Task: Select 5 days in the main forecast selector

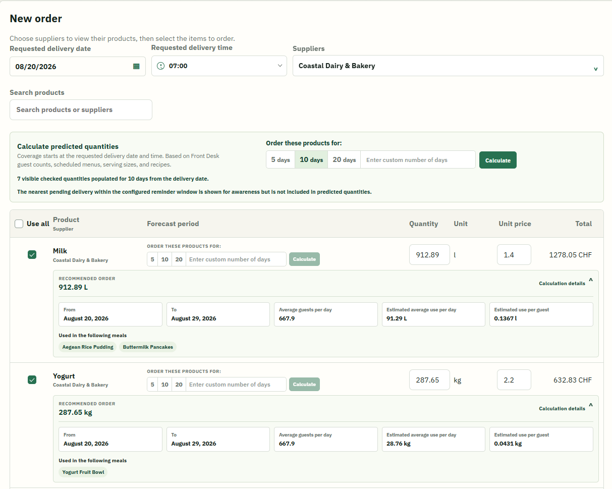Action: 281,159
